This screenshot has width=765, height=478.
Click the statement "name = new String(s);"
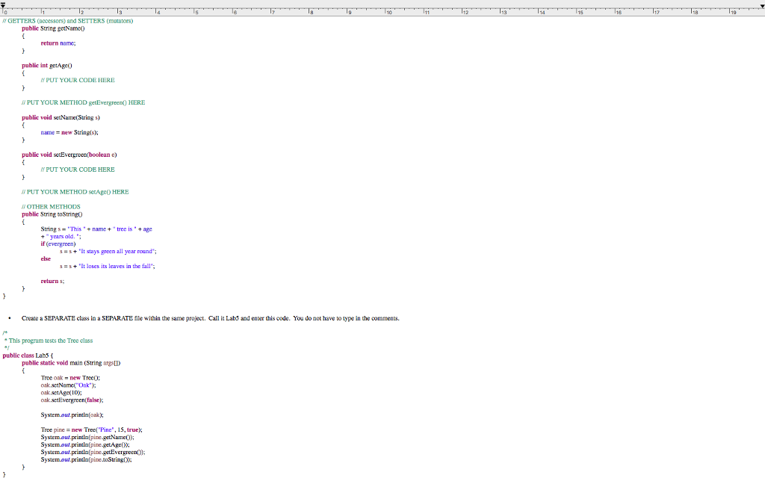[69, 133]
